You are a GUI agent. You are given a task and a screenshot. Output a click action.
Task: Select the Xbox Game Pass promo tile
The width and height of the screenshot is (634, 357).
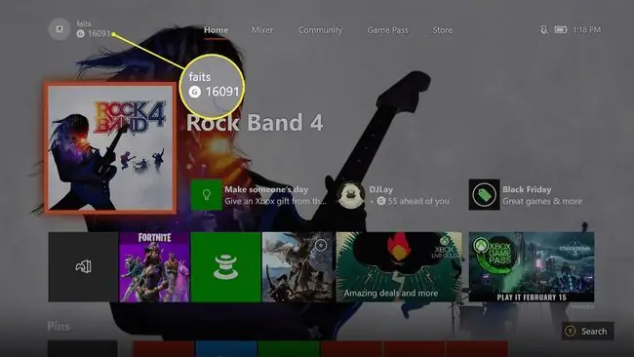[532, 267]
